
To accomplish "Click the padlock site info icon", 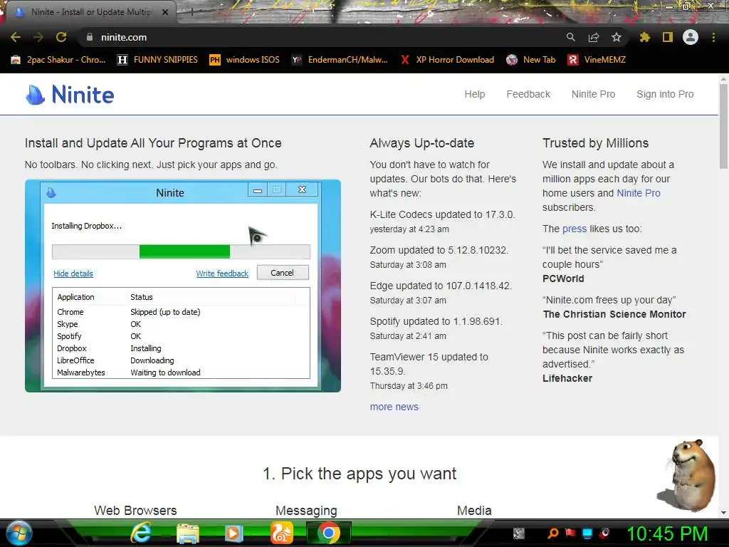I will [90, 37].
